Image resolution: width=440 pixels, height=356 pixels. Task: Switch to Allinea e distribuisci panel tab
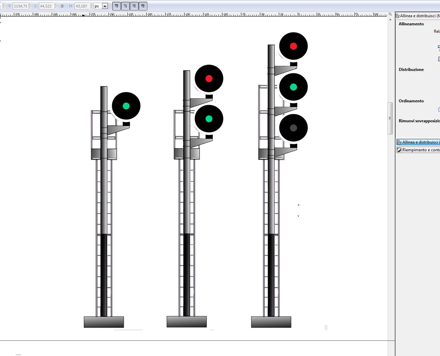(418, 142)
